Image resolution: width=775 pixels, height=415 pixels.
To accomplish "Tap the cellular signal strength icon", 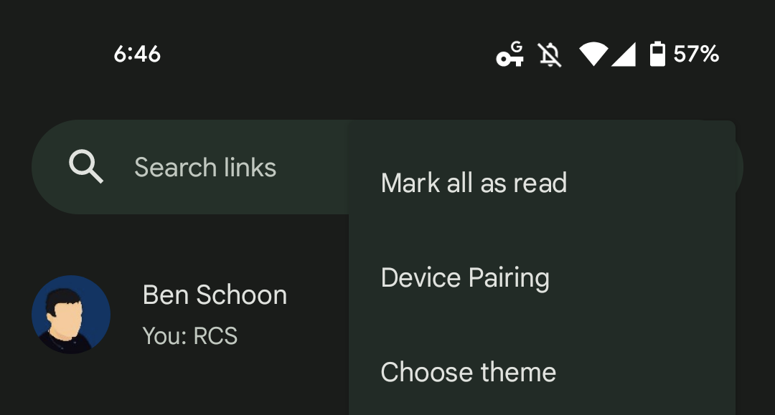I will 624,54.
